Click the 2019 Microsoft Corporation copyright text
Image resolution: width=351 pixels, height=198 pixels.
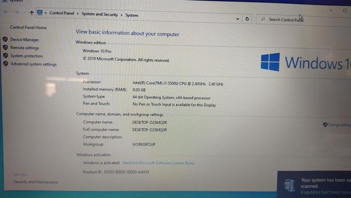[x=126, y=59]
